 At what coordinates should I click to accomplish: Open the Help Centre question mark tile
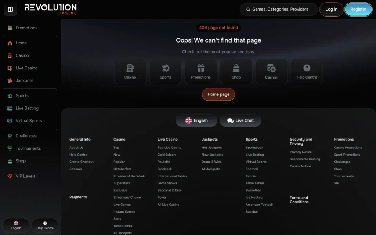pyautogui.click(x=307, y=72)
